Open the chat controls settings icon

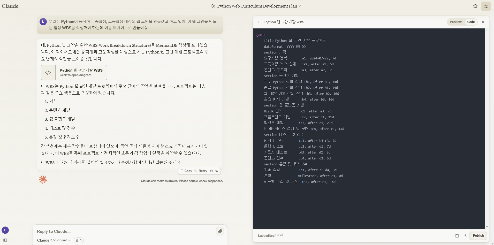pyautogui.click(x=486, y=6)
